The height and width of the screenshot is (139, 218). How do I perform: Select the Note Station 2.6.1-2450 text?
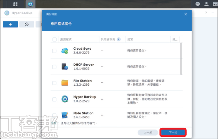pos(84,115)
